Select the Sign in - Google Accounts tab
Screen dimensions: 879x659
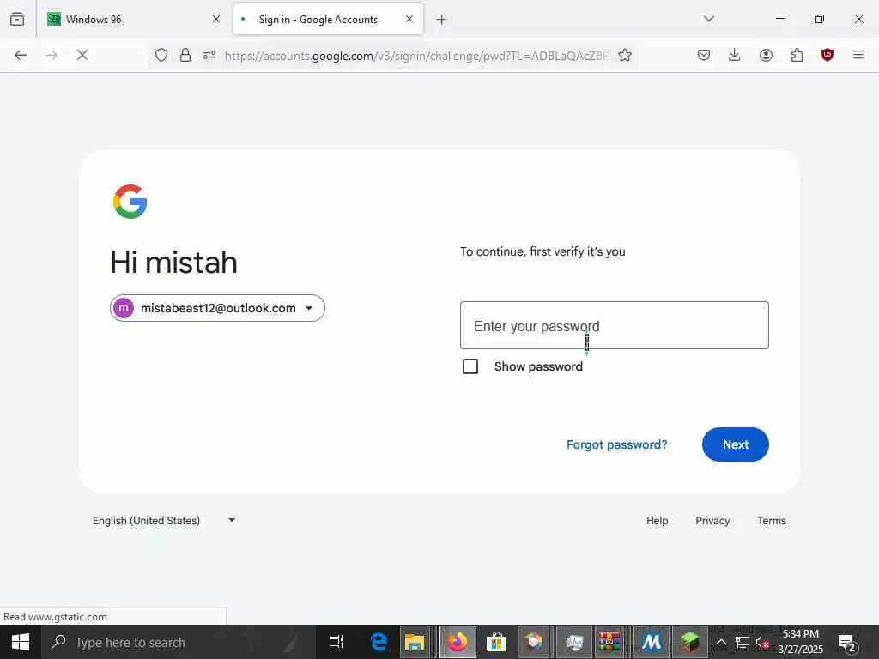pyautogui.click(x=328, y=19)
